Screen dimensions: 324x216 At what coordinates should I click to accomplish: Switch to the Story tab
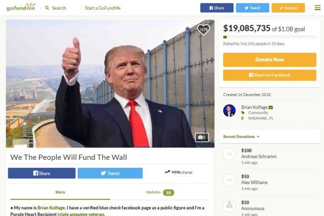(60, 192)
